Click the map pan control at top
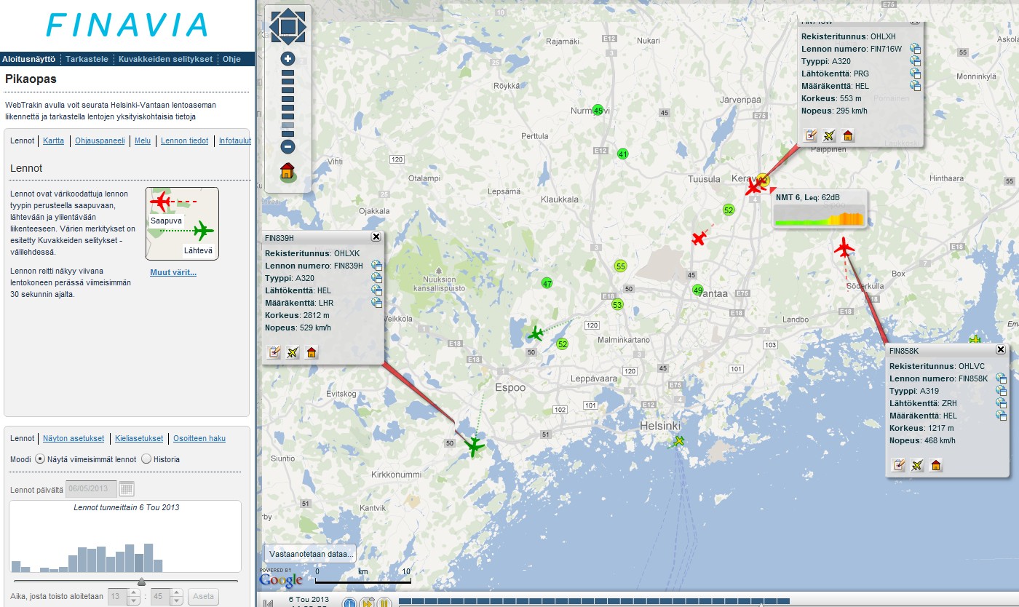The image size is (1019, 607). coord(288,27)
